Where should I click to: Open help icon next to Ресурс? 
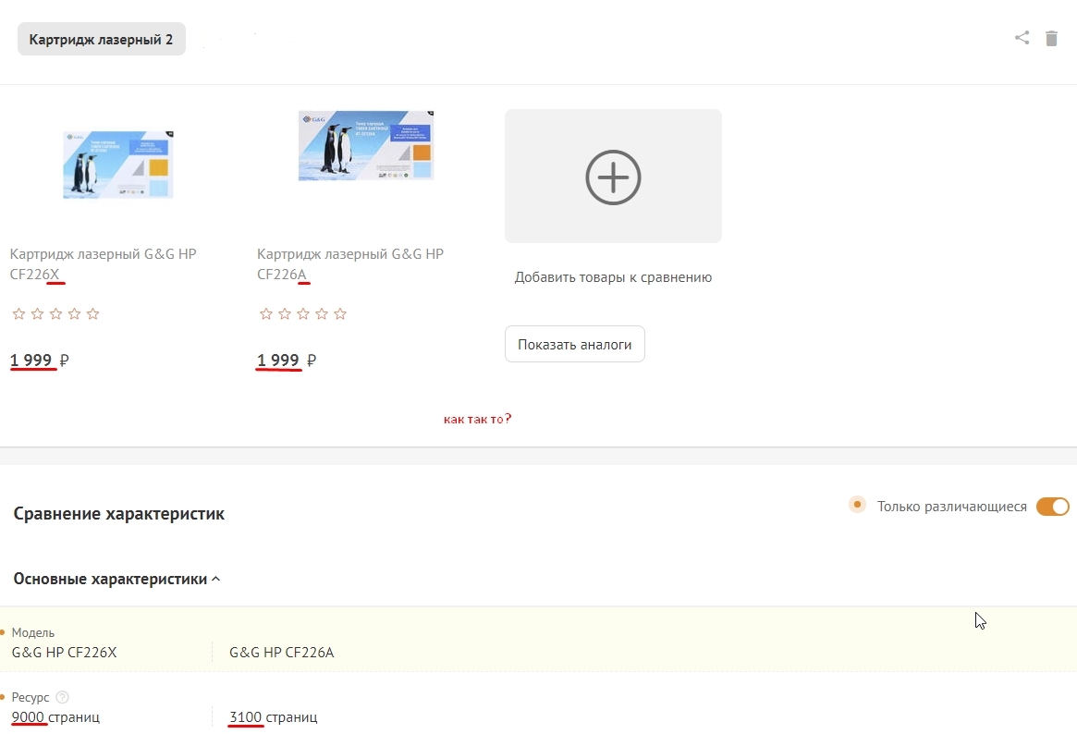tap(62, 698)
